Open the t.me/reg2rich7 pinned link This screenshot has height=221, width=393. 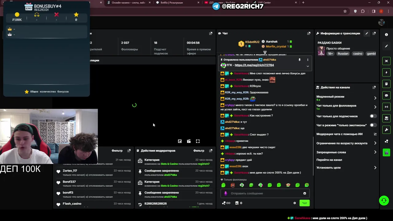tap(254, 65)
